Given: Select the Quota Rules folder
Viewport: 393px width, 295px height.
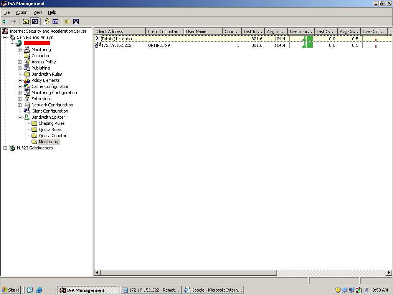Looking at the screenshot, I should 50,129.
